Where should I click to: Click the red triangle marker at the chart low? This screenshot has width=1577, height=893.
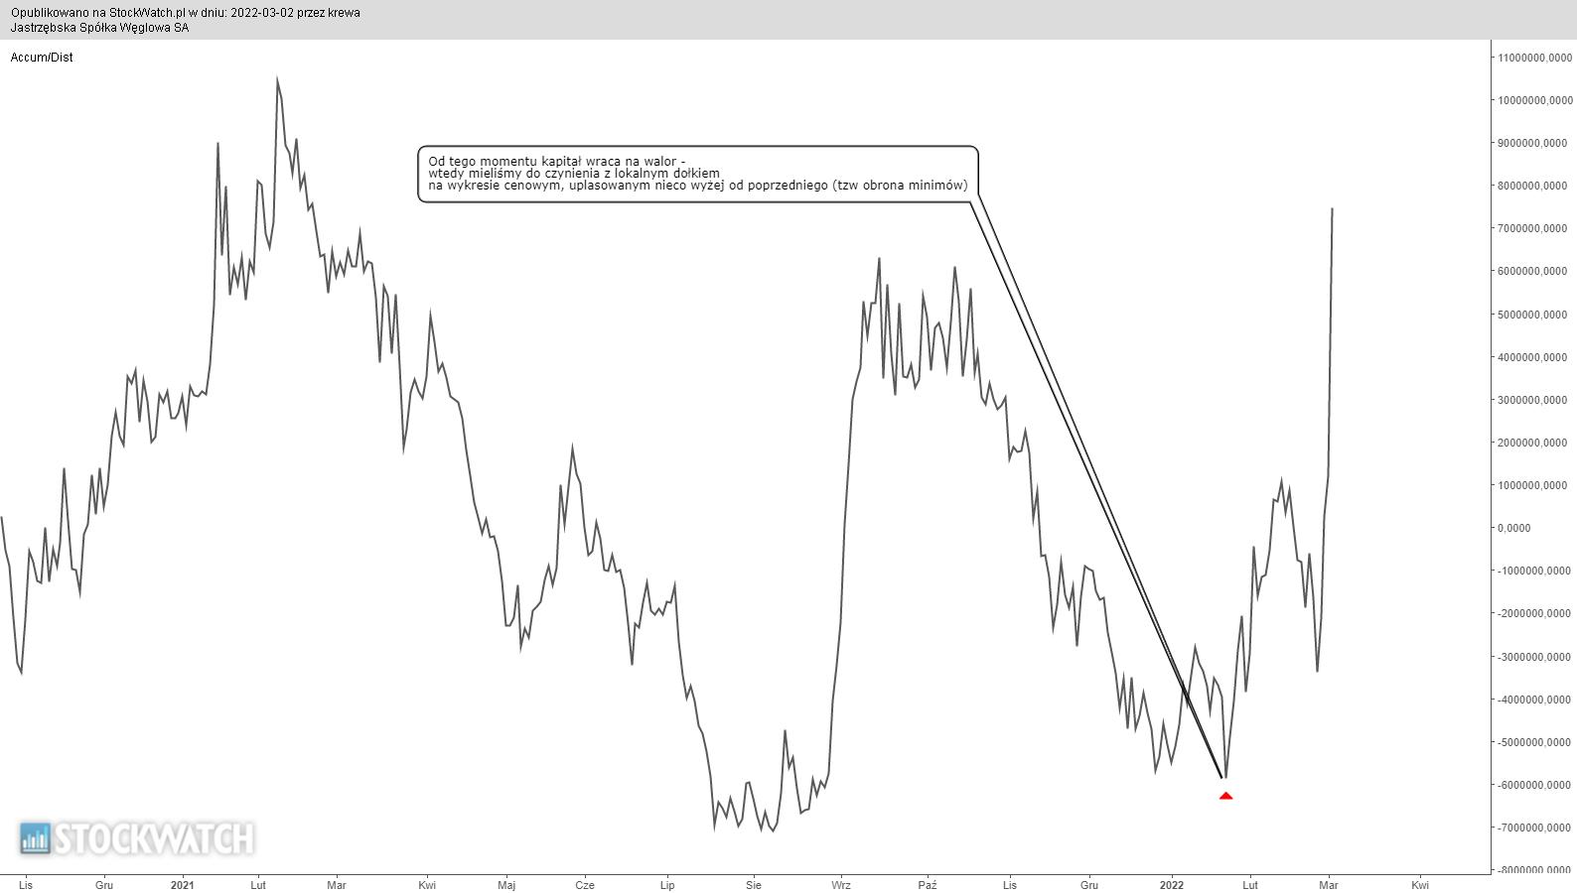1225,795
